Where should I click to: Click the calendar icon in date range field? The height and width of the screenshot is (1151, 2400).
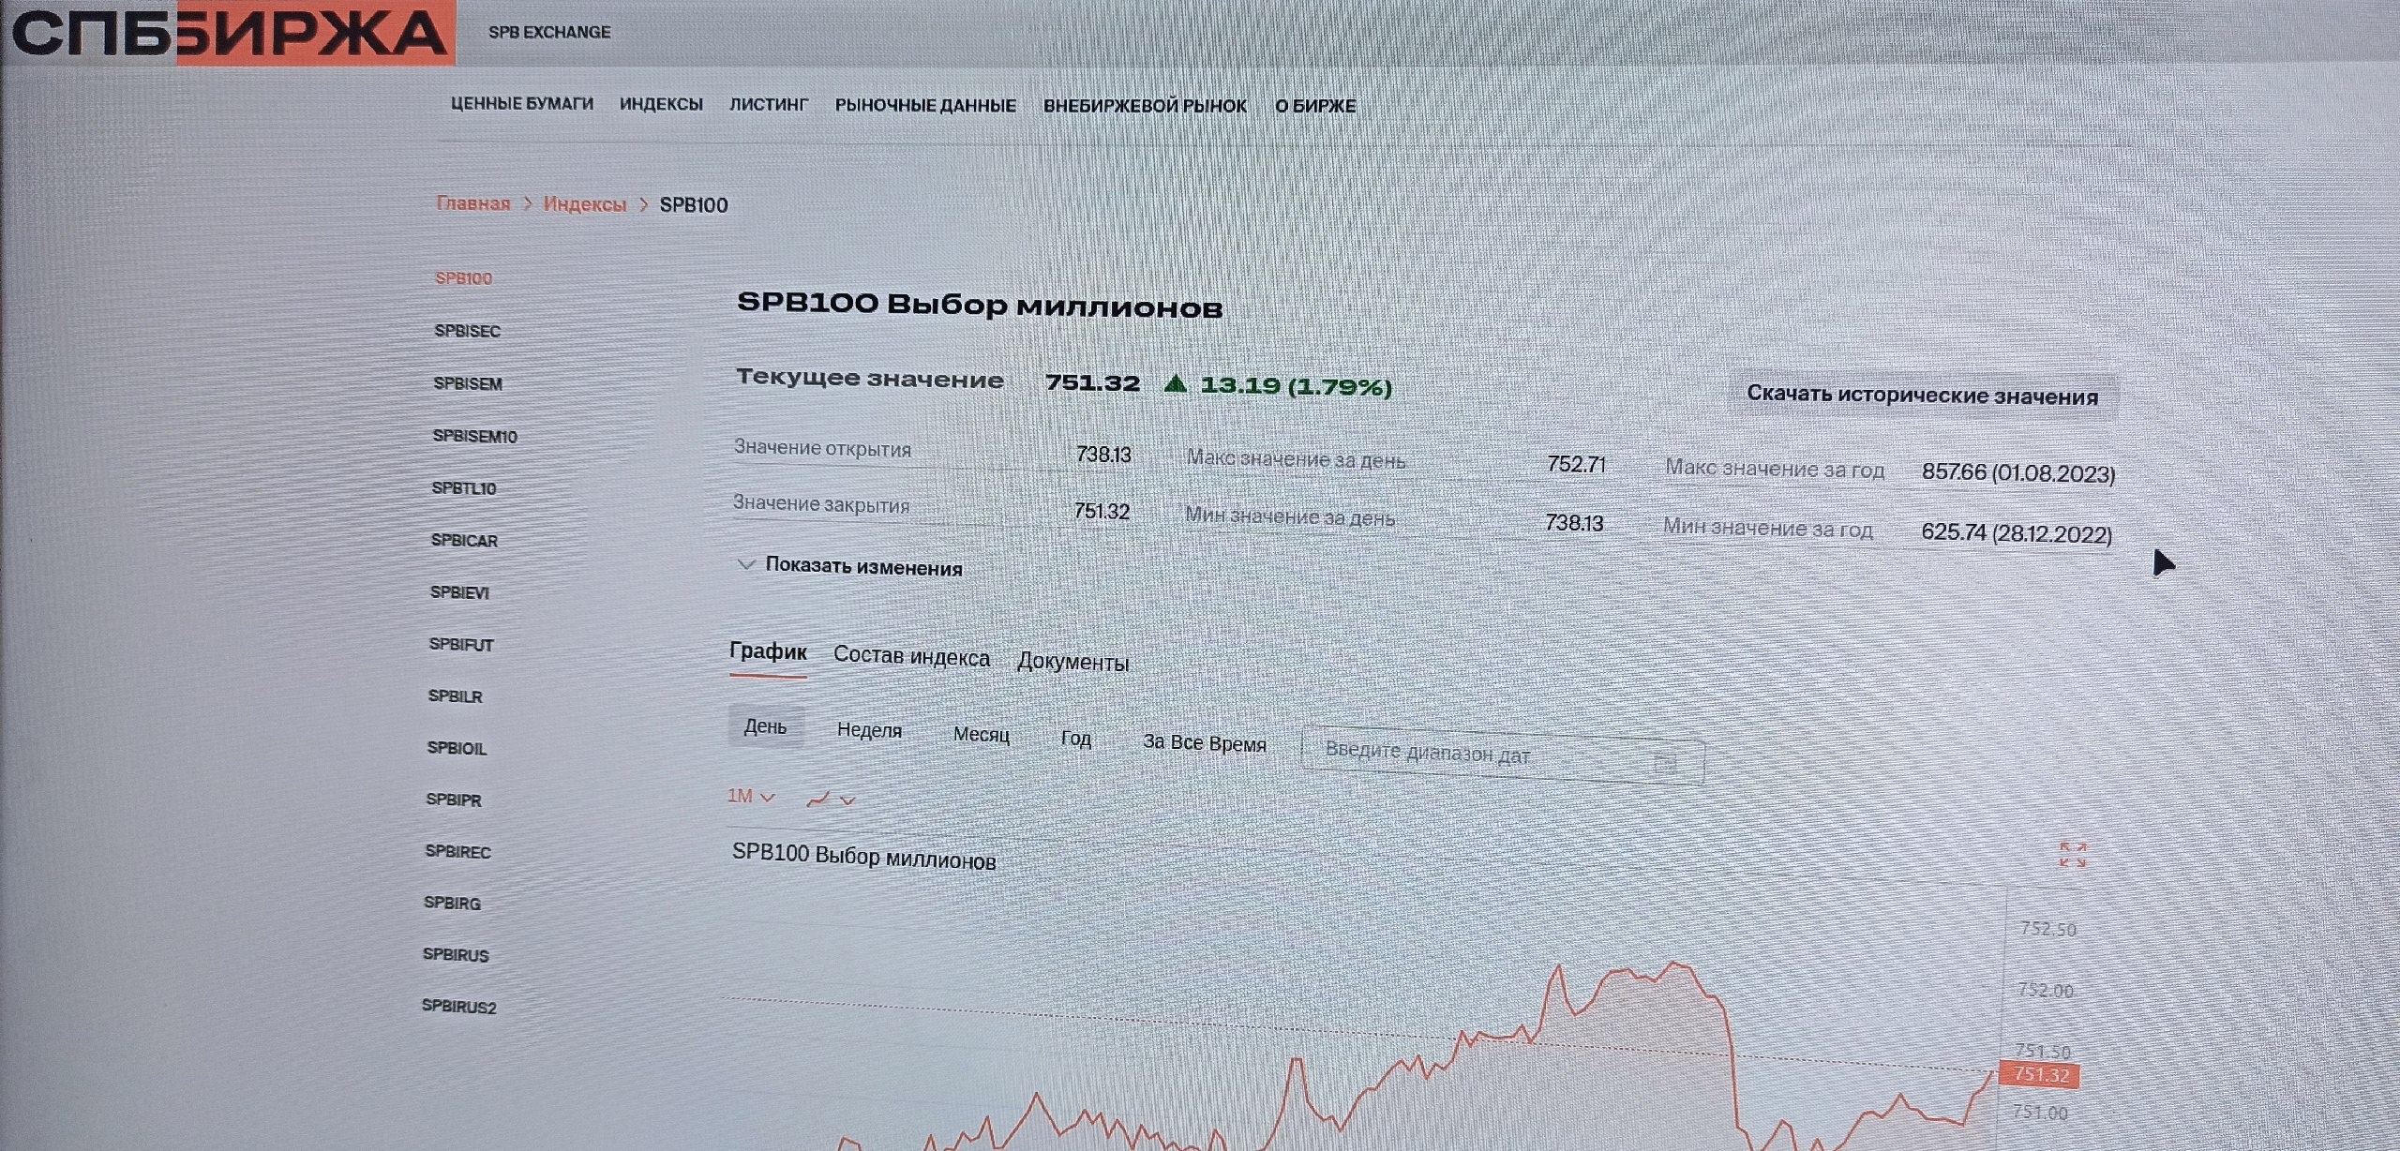1665,763
